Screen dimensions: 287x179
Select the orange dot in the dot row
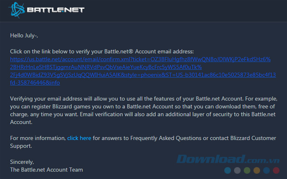point(257,170)
